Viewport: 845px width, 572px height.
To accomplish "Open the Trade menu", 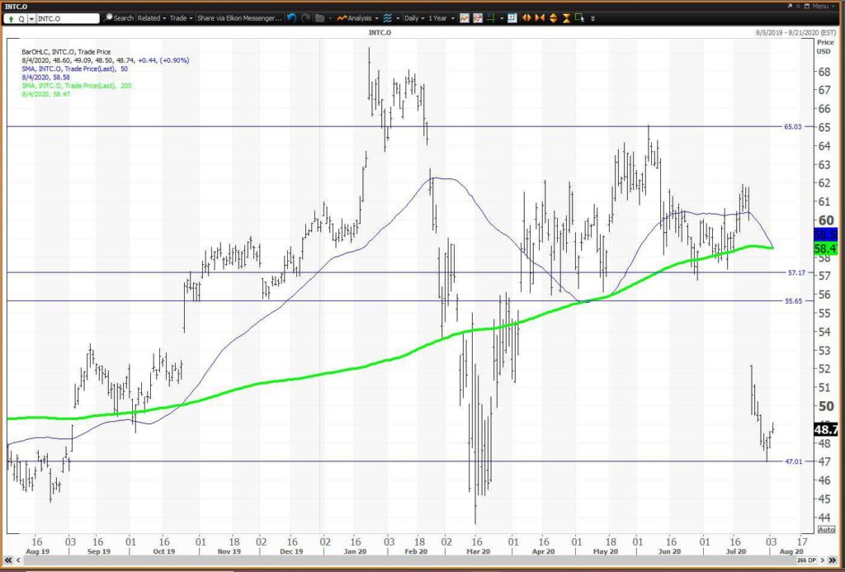I will click(181, 18).
